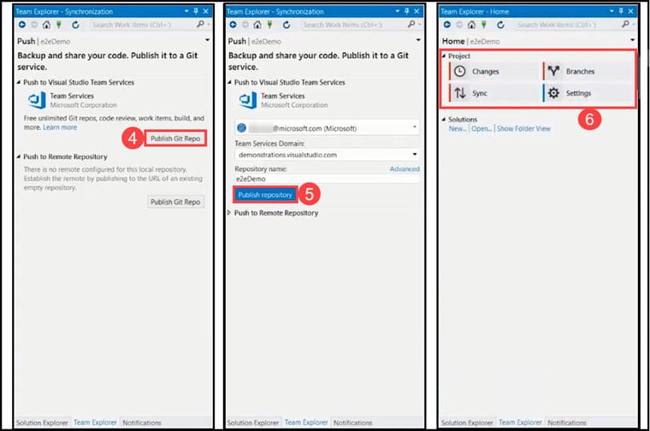Click Show Folder View link
Viewport: 650px width, 431px height.
523,129
